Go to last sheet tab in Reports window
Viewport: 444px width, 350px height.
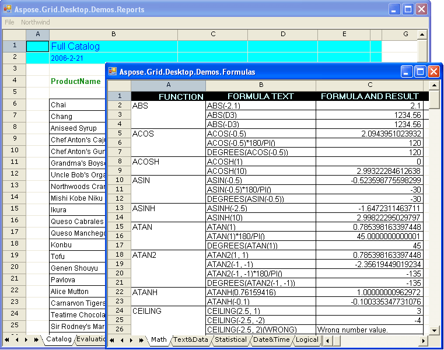pos(36,339)
